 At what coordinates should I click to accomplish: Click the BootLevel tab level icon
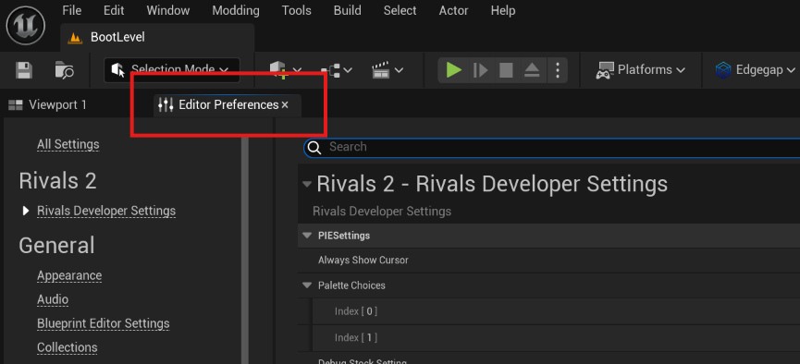(x=75, y=38)
